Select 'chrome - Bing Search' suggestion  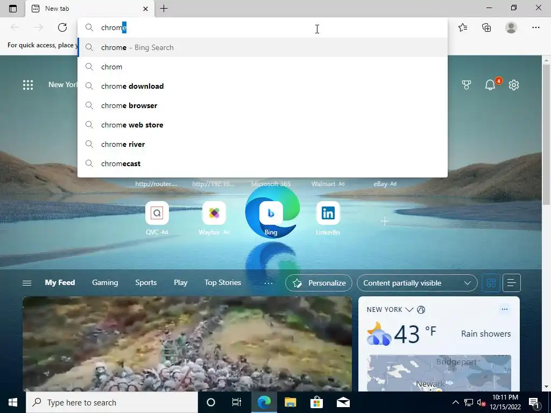point(262,47)
